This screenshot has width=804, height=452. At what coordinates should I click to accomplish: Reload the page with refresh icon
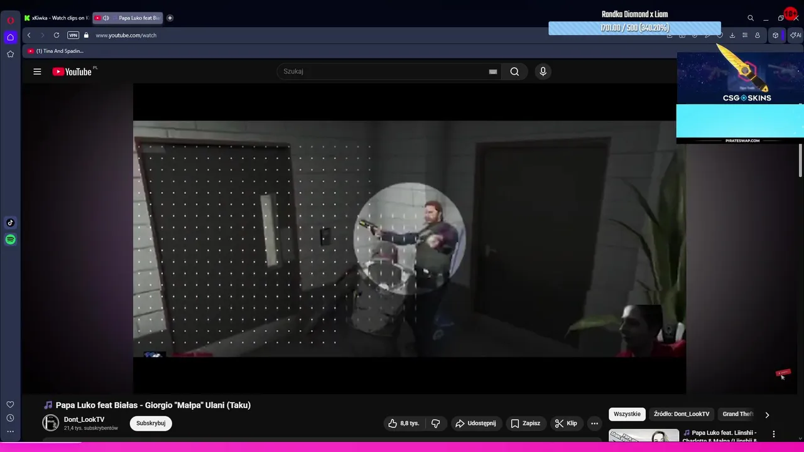coord(57,35)
